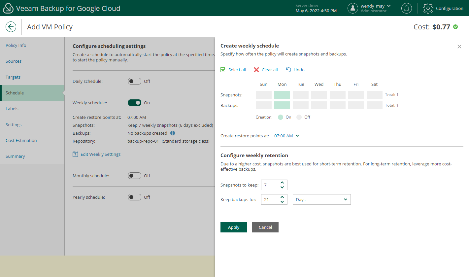The width and height of the screenshot is (469, 277).
Task: Open the notifications bell
Action: click(x=407, y=8)
